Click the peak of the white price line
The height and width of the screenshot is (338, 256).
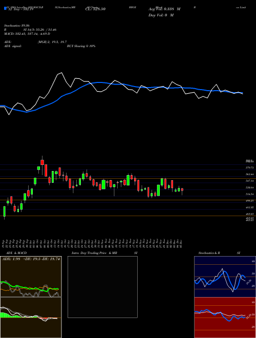click(x=62, y=73)
